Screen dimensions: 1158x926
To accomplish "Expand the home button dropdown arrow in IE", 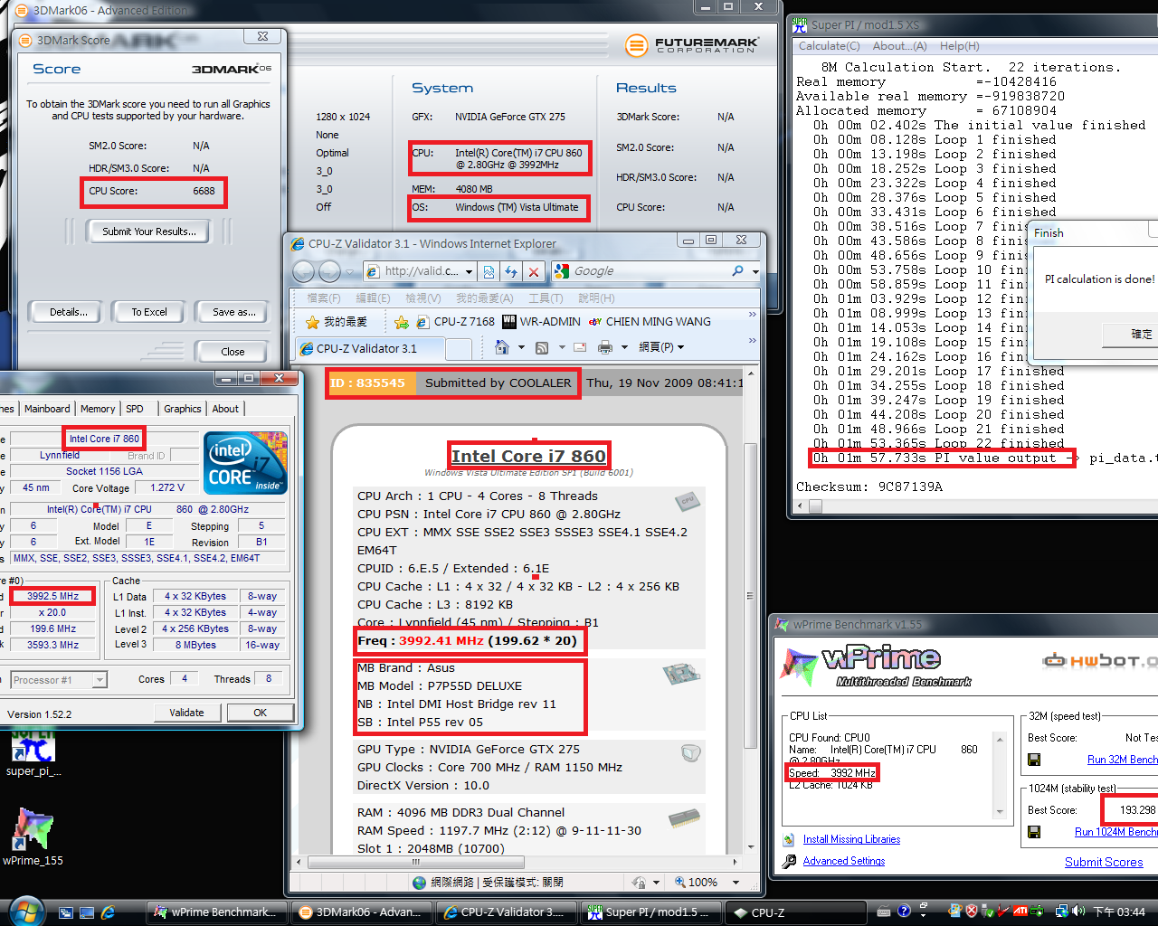I will coord(522,347).
